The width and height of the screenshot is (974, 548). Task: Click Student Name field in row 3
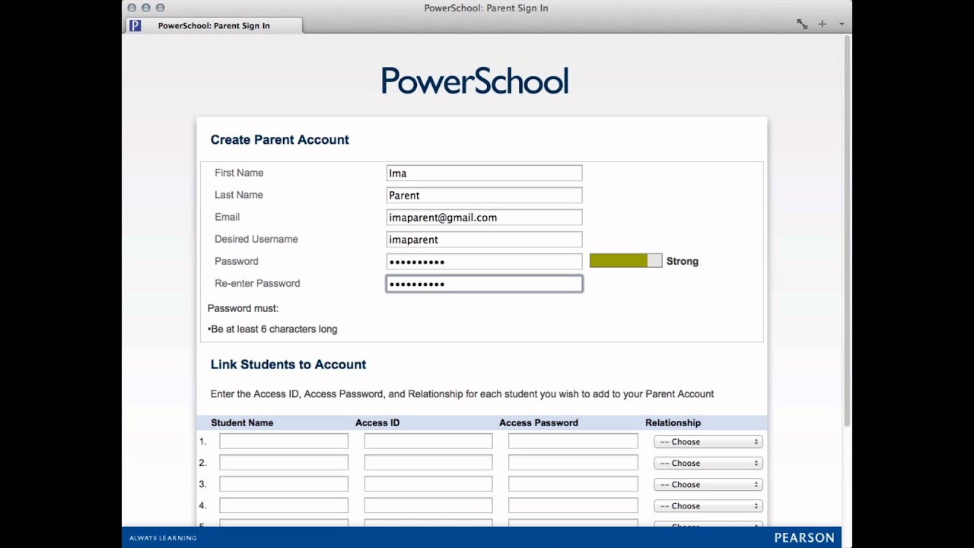pyautogui.click(x=284, y=484)
